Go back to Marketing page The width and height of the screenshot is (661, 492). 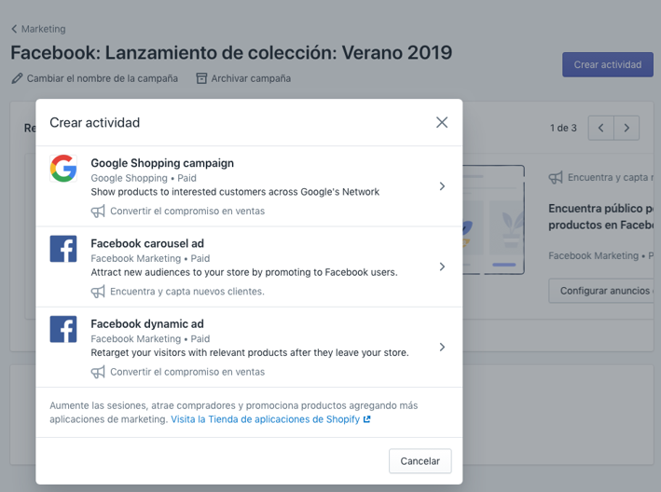(38, 29)
